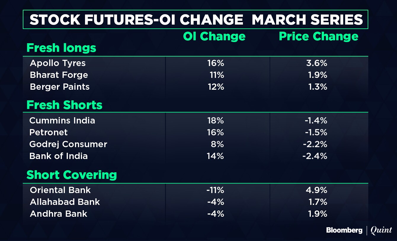Click the Godrej Consumer stock name

[x=68, y=144]
